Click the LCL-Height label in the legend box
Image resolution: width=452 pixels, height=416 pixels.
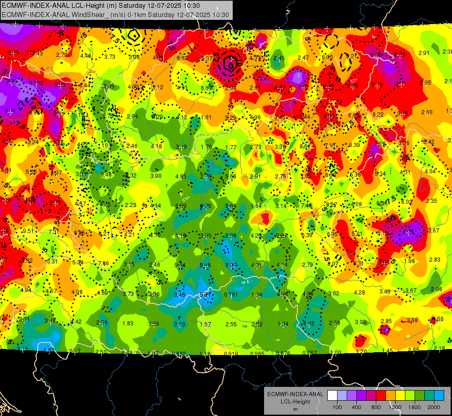(295, 402)
